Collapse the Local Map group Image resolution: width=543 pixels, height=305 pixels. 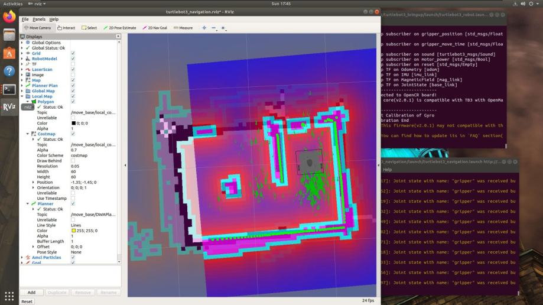pyautogui.click(x=23, y=96)
